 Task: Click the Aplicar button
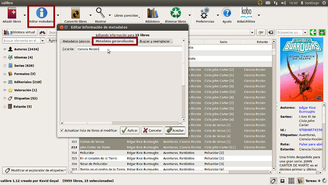(130, 130)
